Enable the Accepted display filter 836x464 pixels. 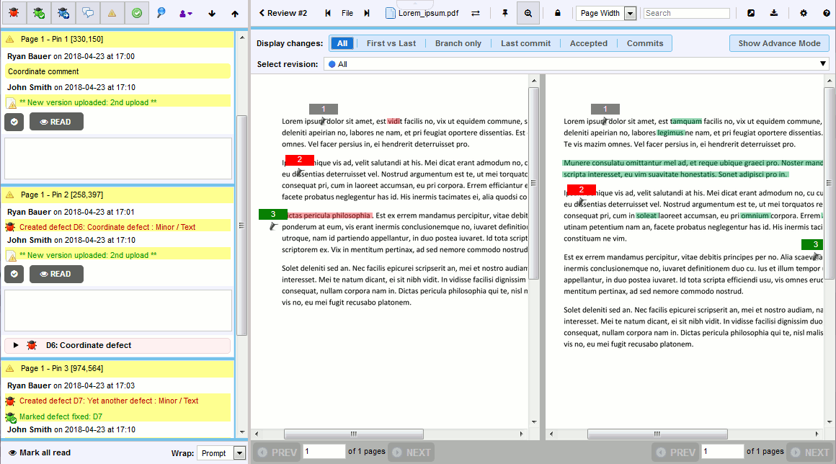(589, 43)
